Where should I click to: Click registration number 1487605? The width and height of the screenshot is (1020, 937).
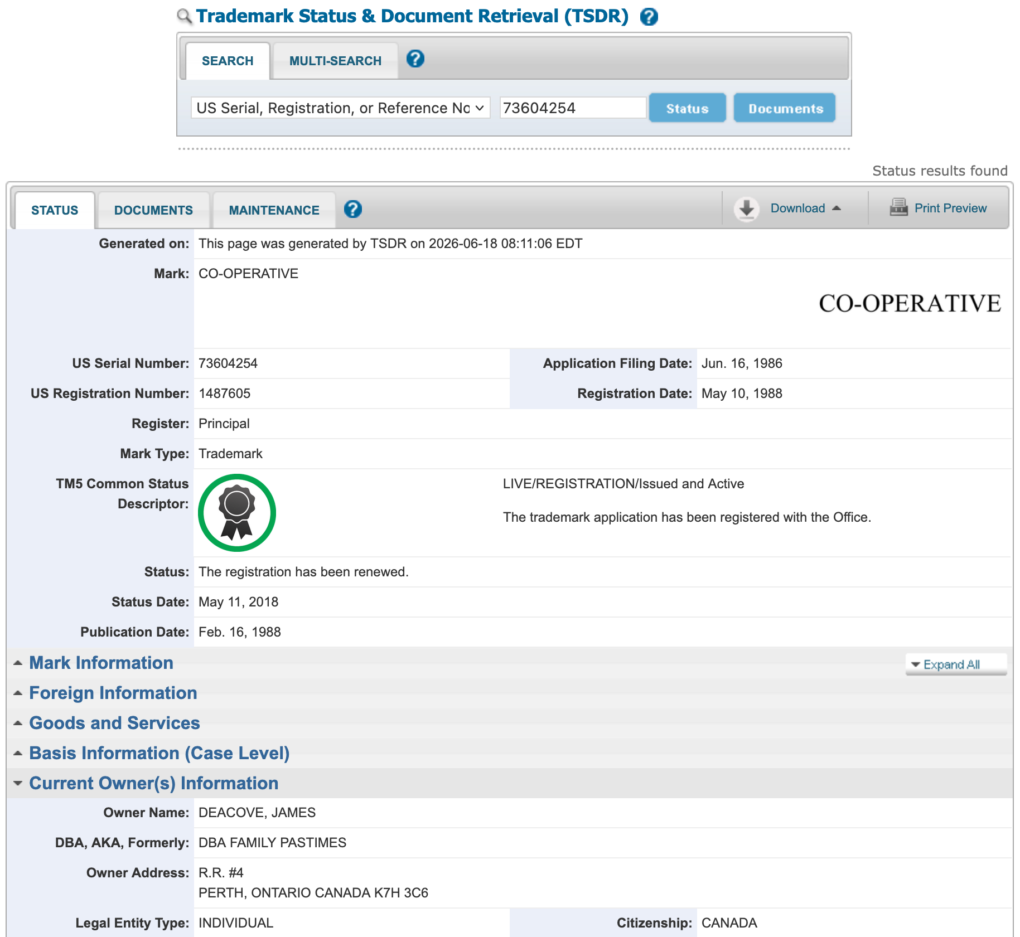click(225, 394)
